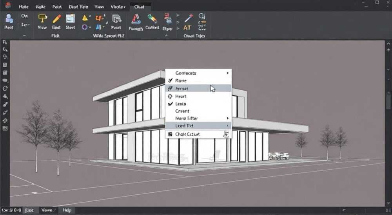Click the yellow warning triangle icon
Viewport: 392px width, 215px height.
[x=85, y=18]
